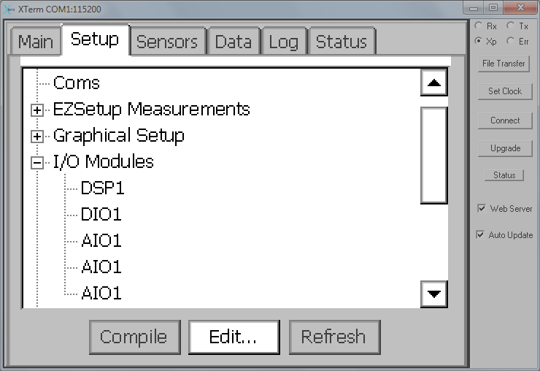Image resolution: width=540 pixels, height=371 pixels.
Task: Open the Data tab
Action: [x=234, y=42]
